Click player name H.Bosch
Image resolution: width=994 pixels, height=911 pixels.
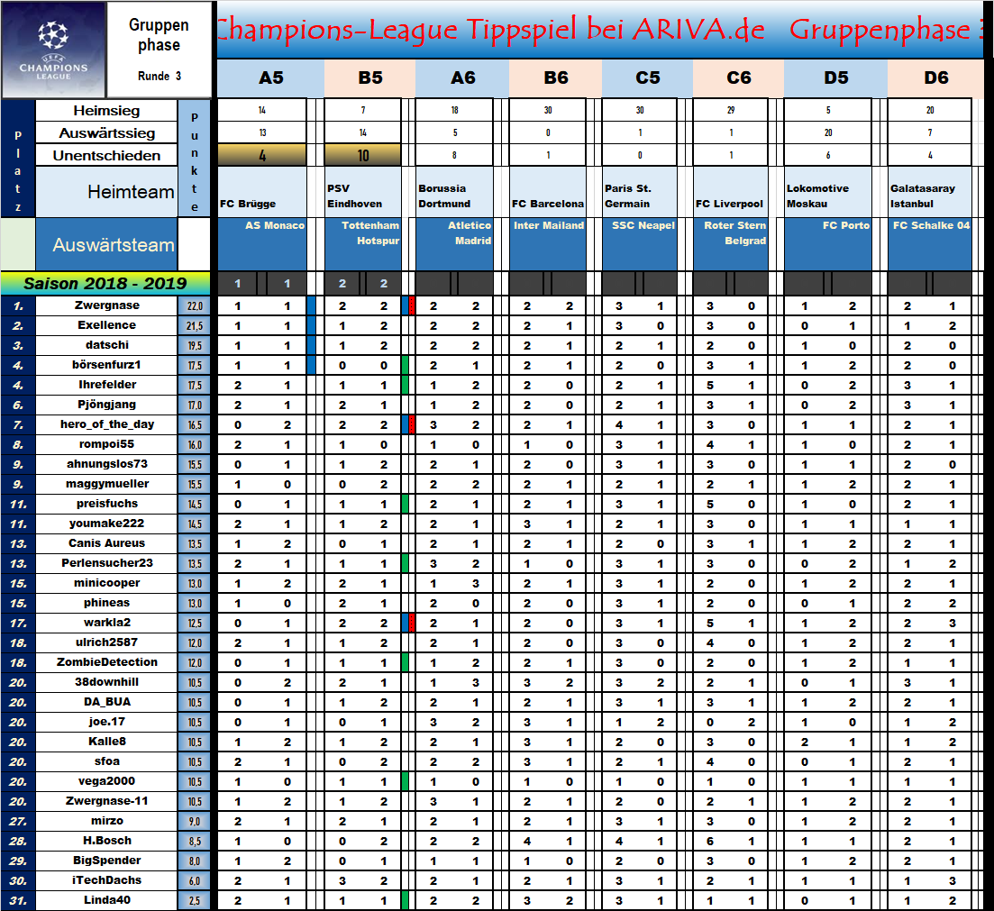pyautogui.click(x=106, y=841)
